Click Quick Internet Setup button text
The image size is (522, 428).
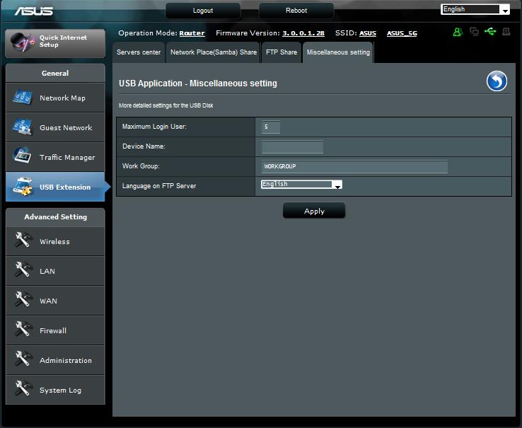63,41
